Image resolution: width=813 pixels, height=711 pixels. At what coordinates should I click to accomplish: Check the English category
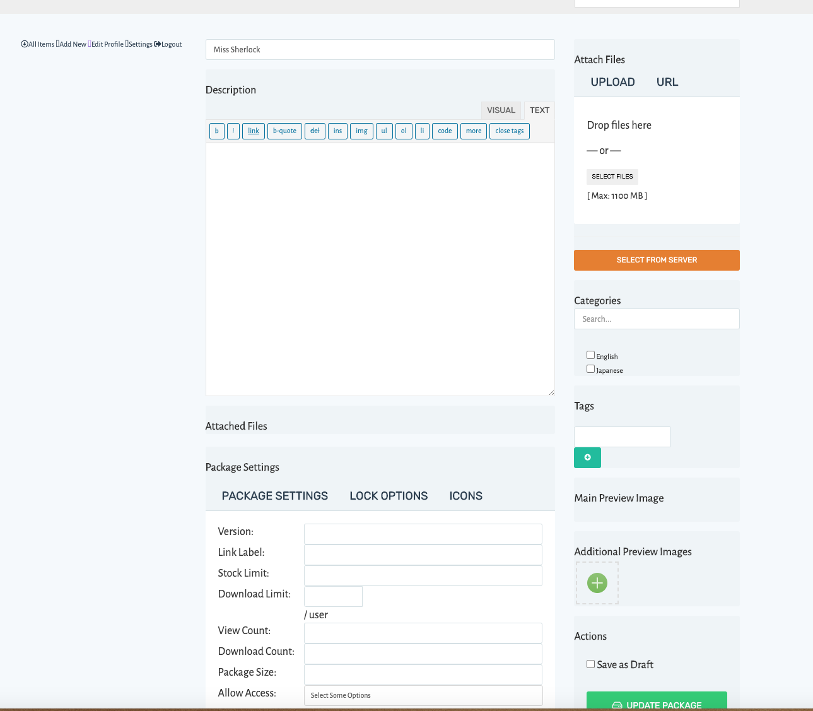590,355
